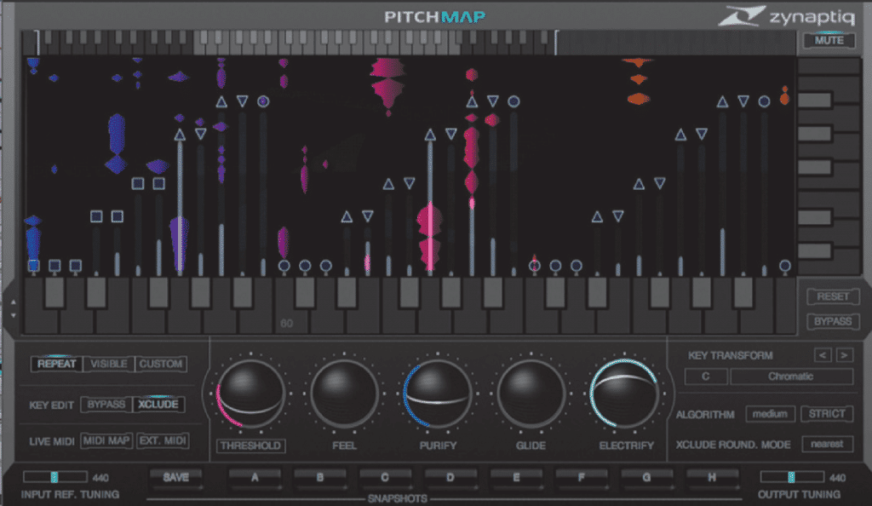Click keyboard scroll up arrow at left edge

(x=14, y=302)
